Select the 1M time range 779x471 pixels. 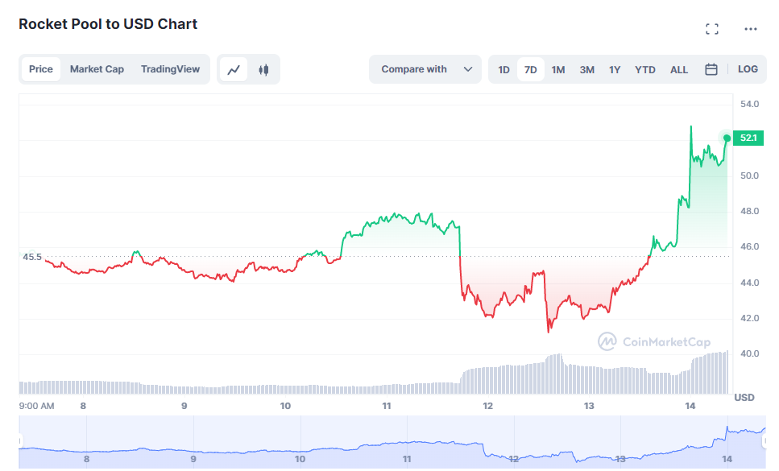[558, 69]
